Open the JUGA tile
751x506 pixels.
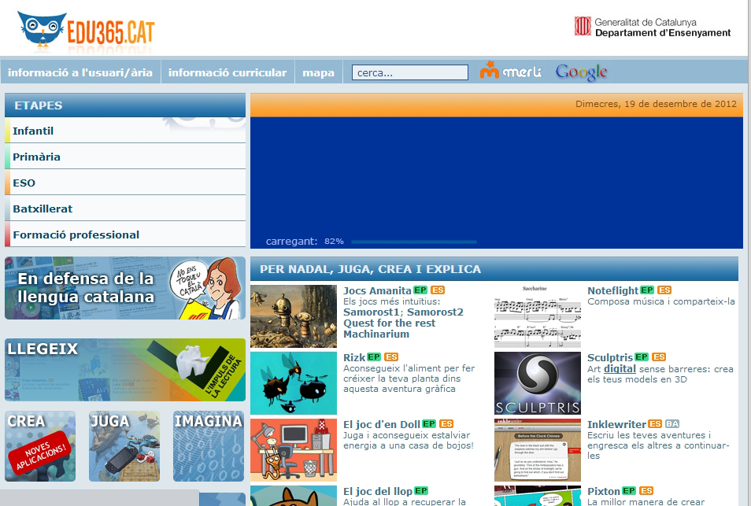pos(124,446)
